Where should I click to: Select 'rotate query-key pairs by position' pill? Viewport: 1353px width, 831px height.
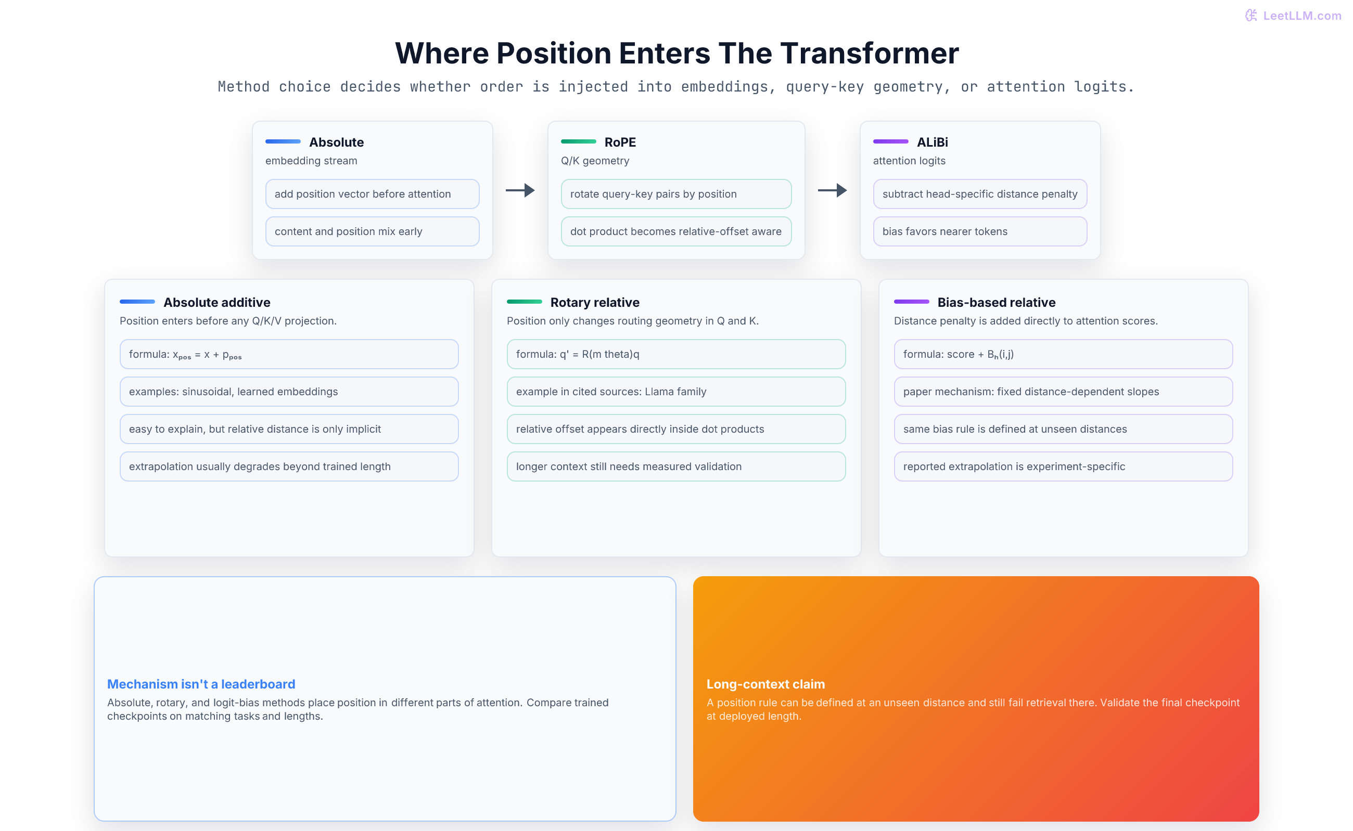676,194
